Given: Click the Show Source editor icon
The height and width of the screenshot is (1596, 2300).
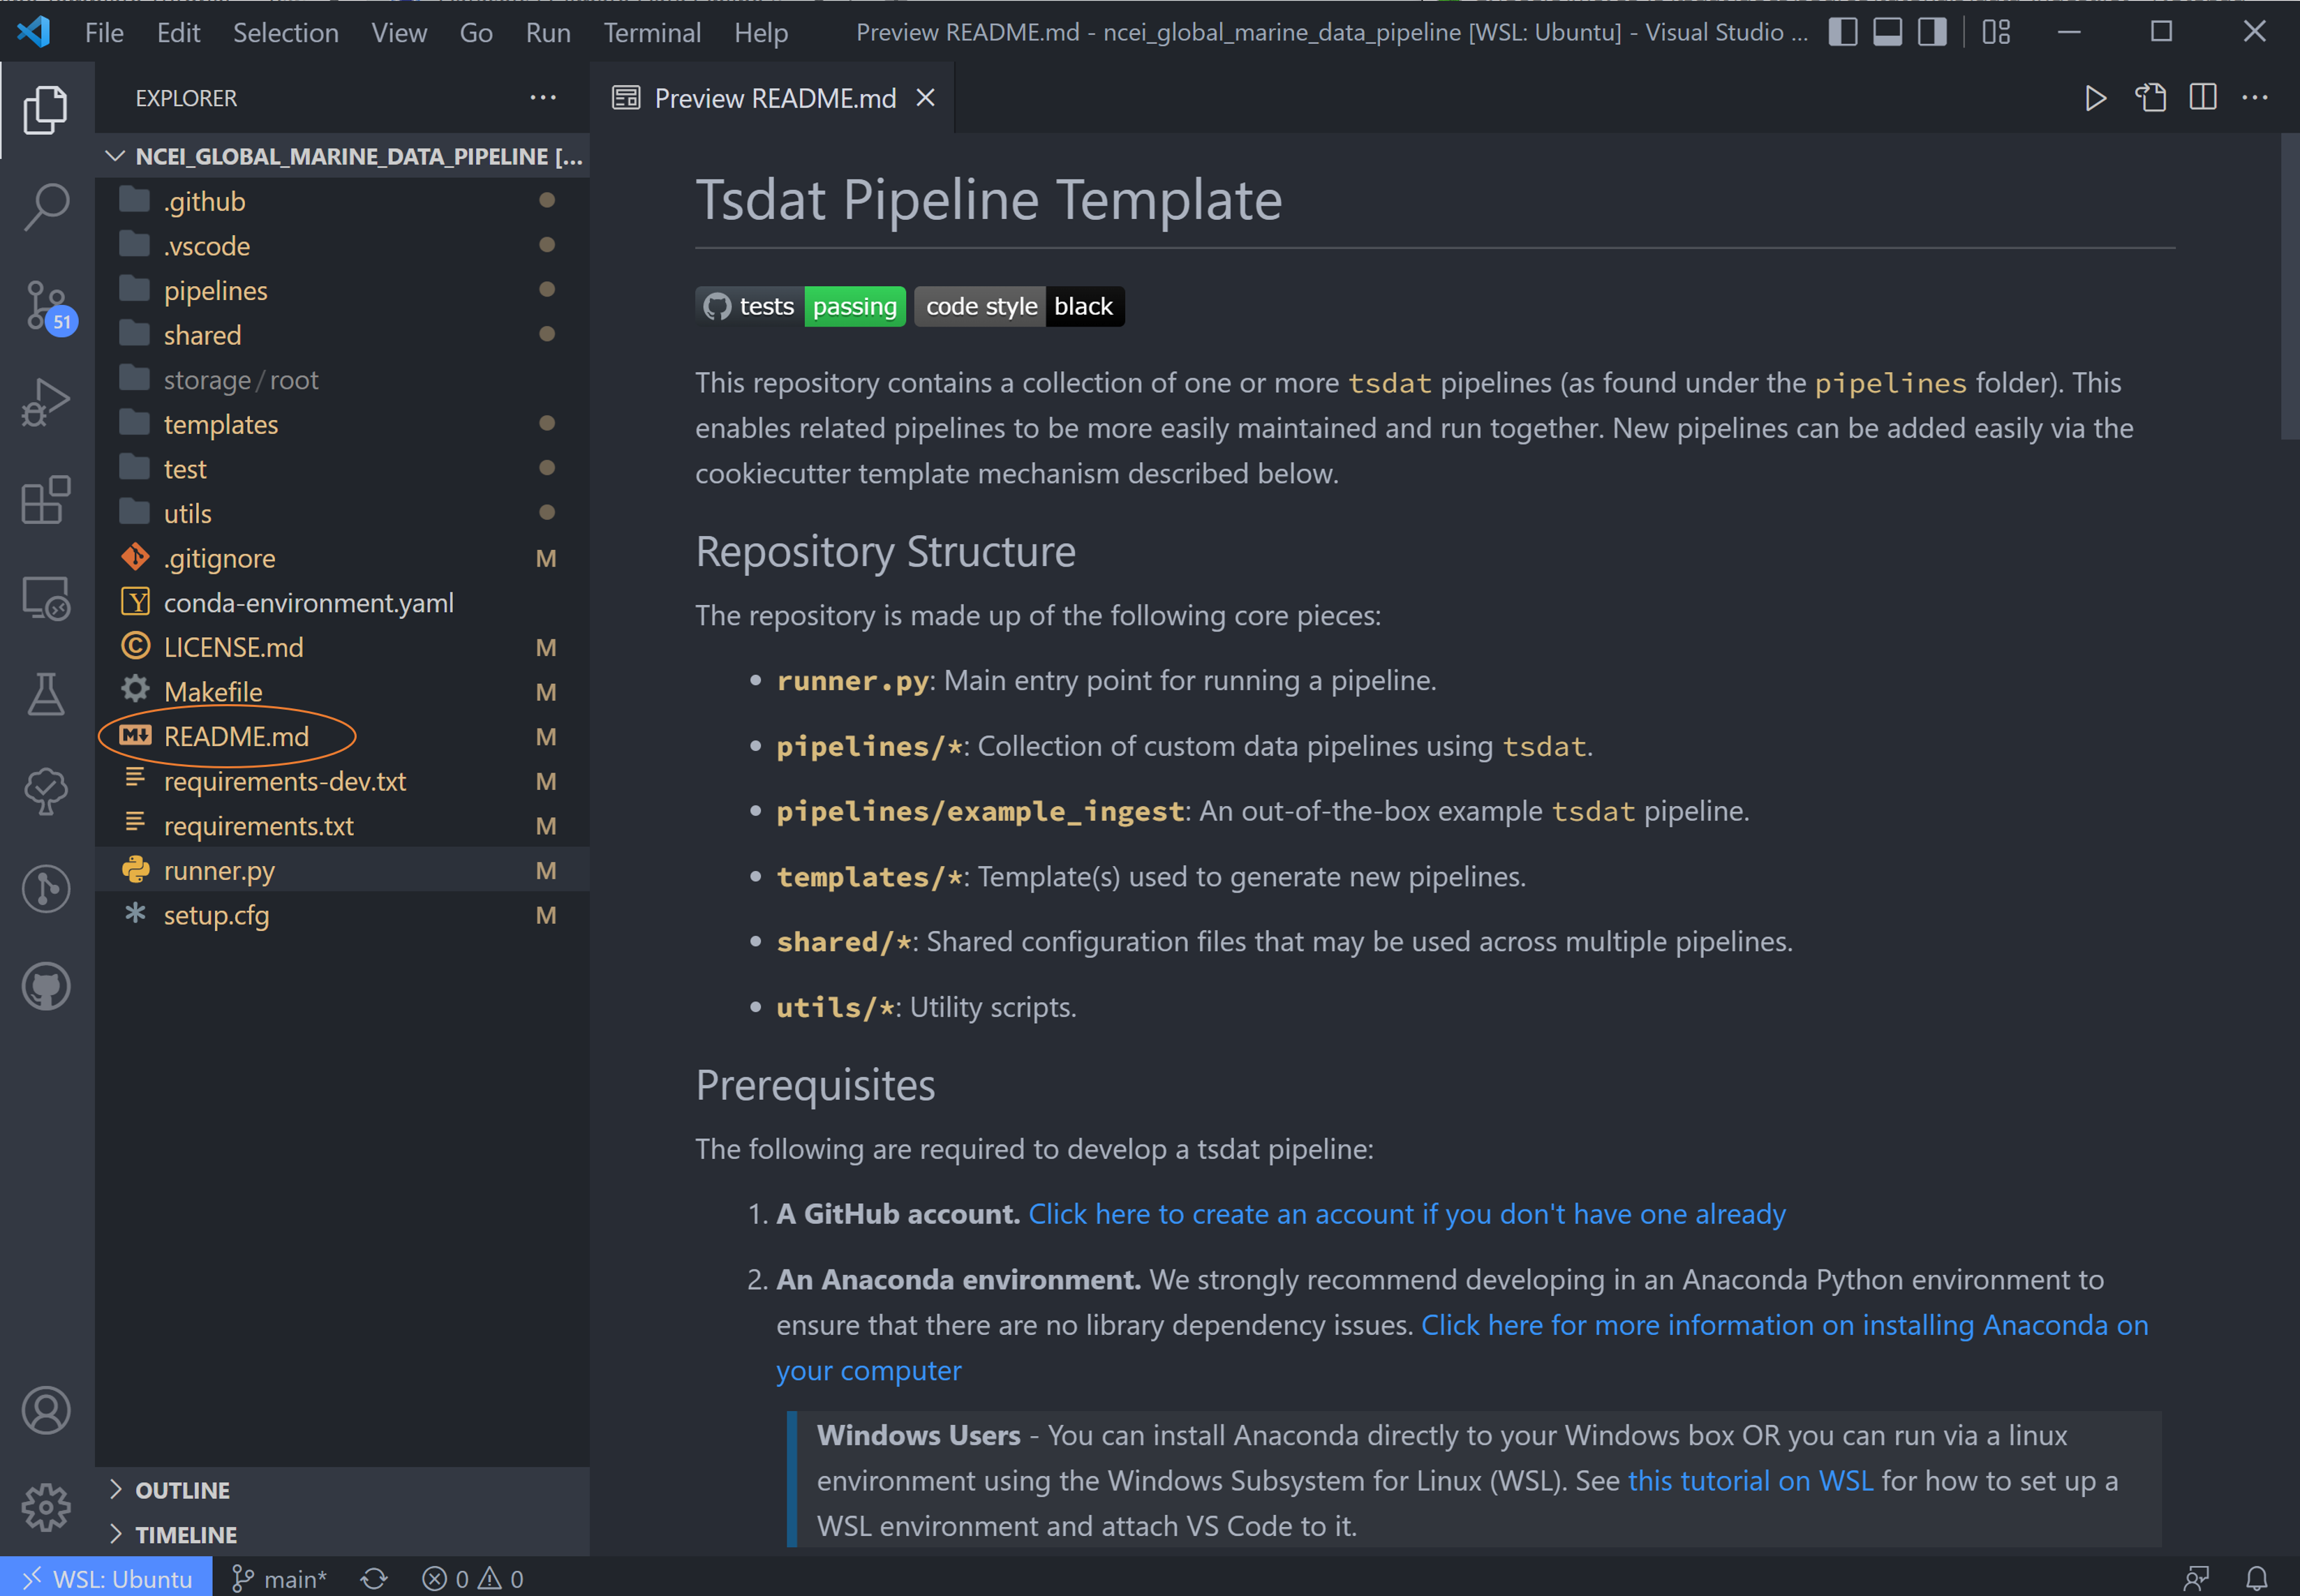Looking at the screenshot, I should click(2150, 98).
